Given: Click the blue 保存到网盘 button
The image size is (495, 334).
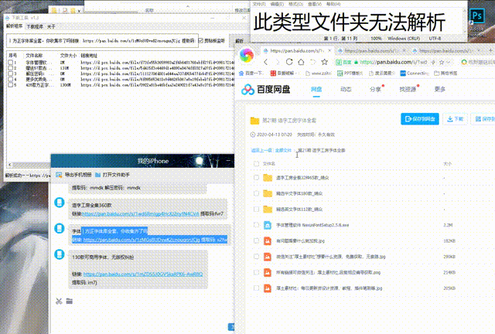Looking at the screenshot, I should point(420,119).
